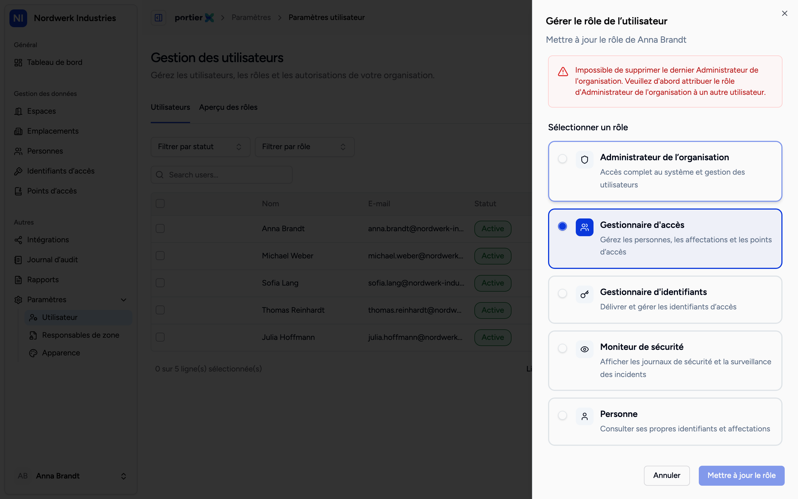Check the Michael Weber row checkbox

coord(160,256)
